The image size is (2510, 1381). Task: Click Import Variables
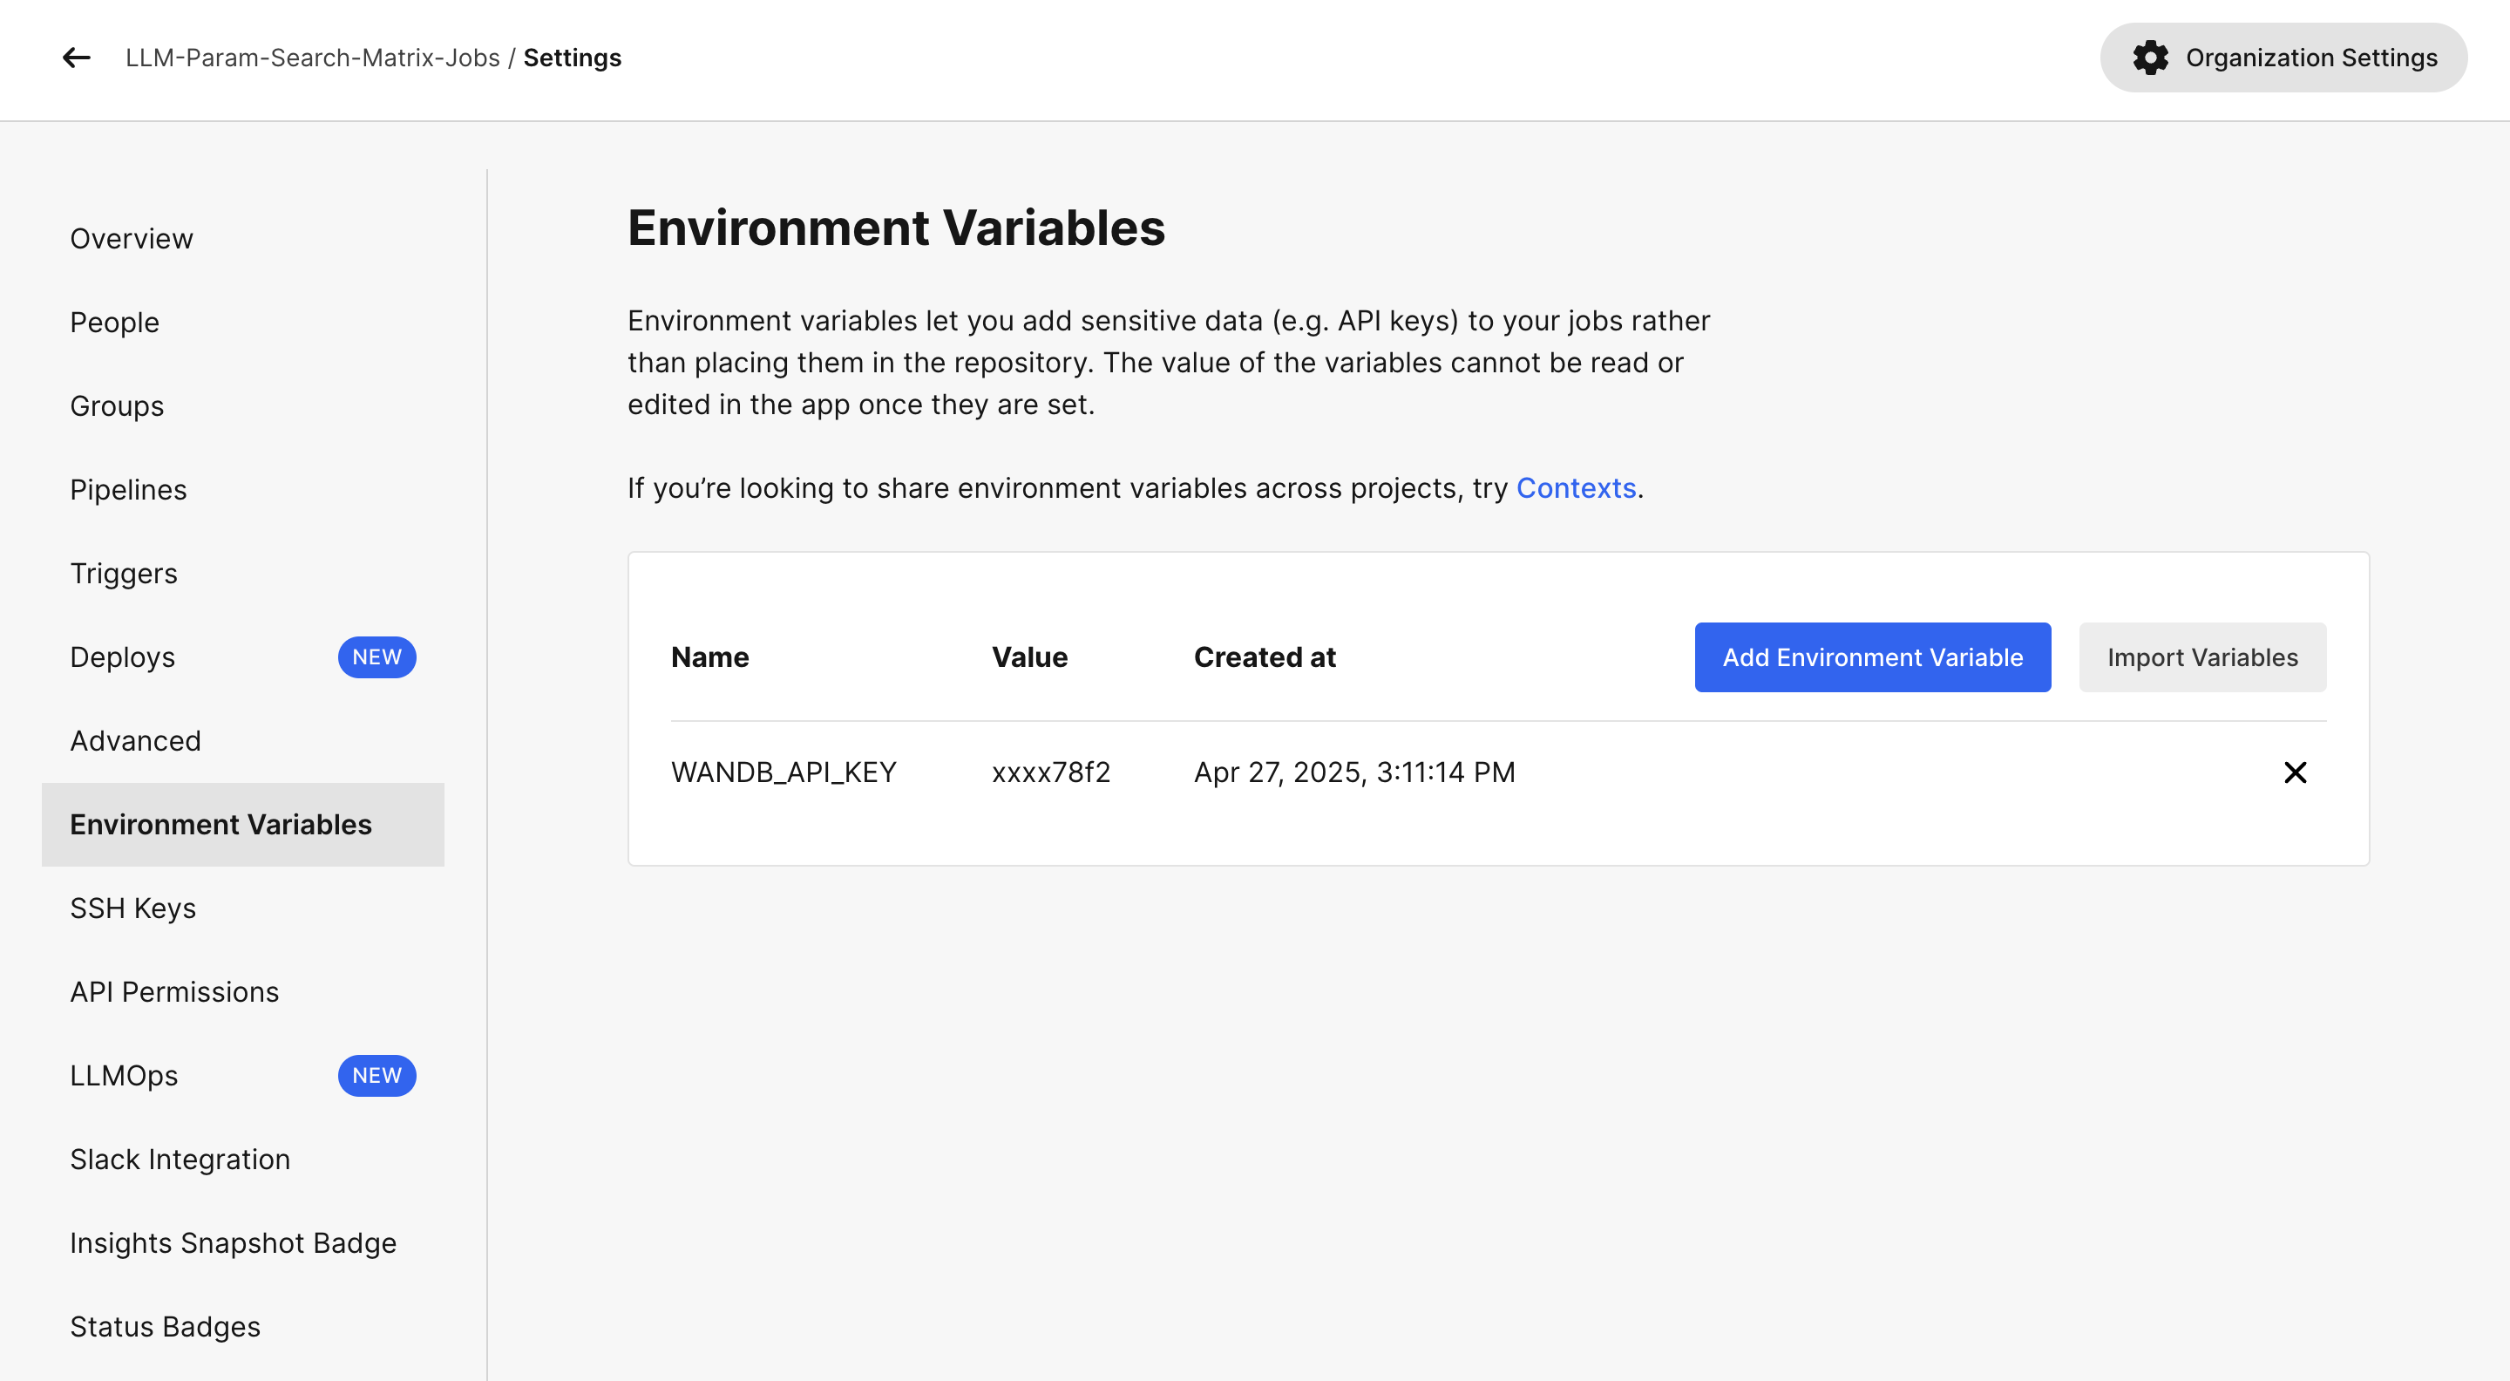coord(2202,656)
